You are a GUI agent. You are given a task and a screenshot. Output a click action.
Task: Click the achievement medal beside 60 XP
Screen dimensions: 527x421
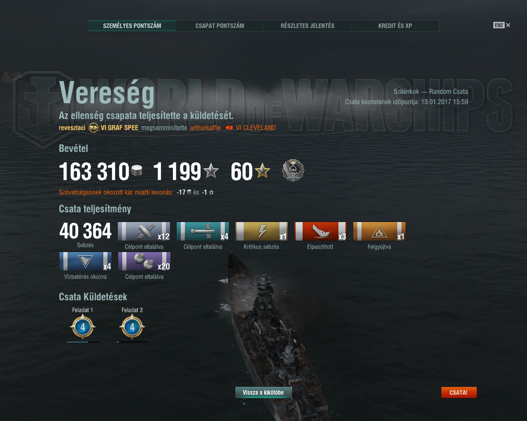click(x=293, y=171)
